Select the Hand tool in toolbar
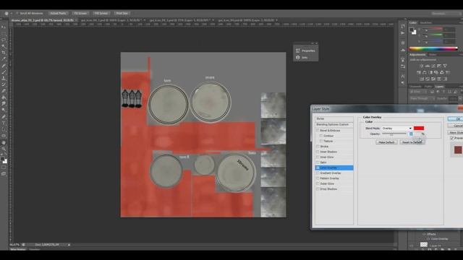 pos(4,143)
